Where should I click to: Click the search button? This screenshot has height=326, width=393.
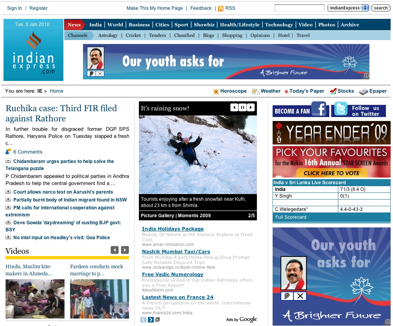pyautogui.click(x=381, y=8)
